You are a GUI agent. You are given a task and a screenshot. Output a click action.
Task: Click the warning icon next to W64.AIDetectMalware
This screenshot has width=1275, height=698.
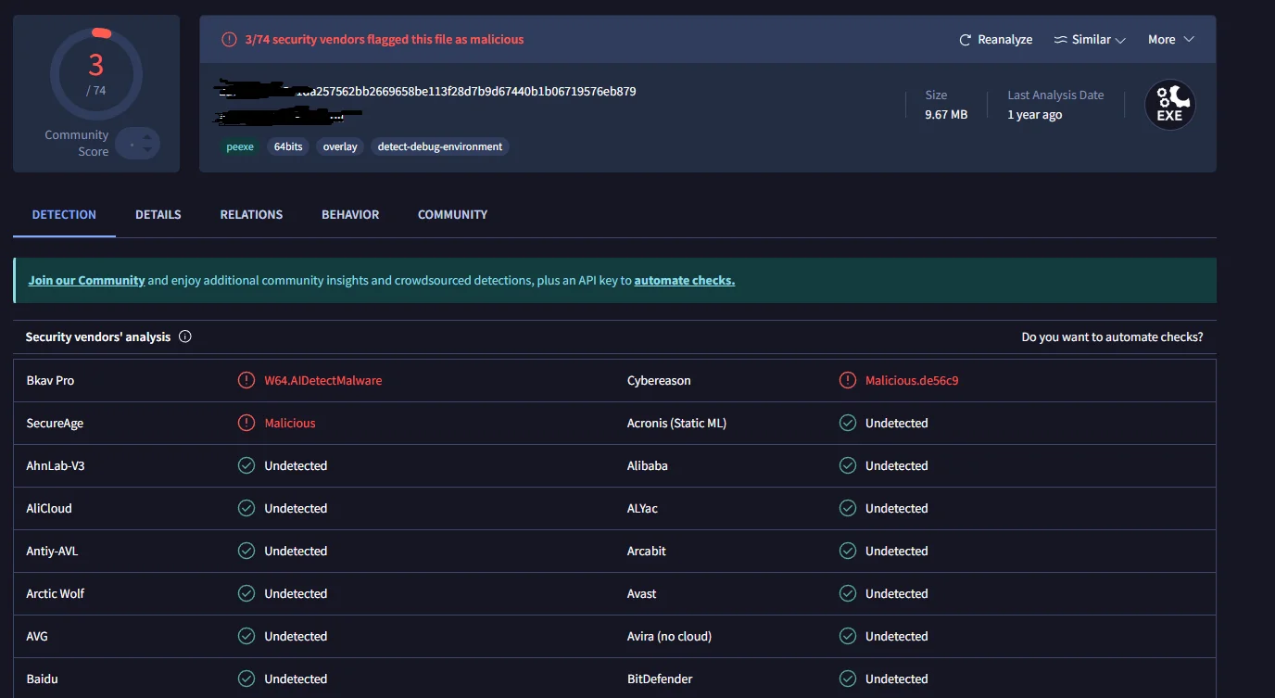pyautogui.click(x=246, y=380)
